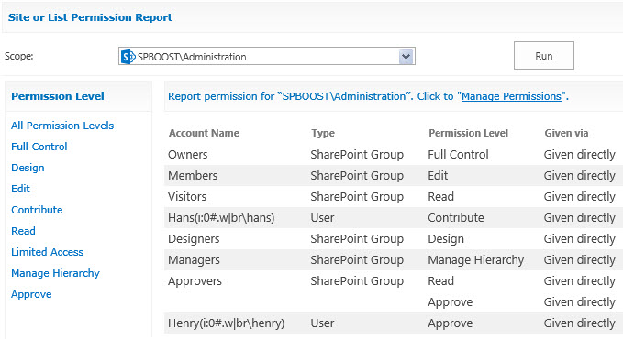Open the Scope dropdown arrow
The width and height of the screenshot is (623, 339).
point(406,57)
